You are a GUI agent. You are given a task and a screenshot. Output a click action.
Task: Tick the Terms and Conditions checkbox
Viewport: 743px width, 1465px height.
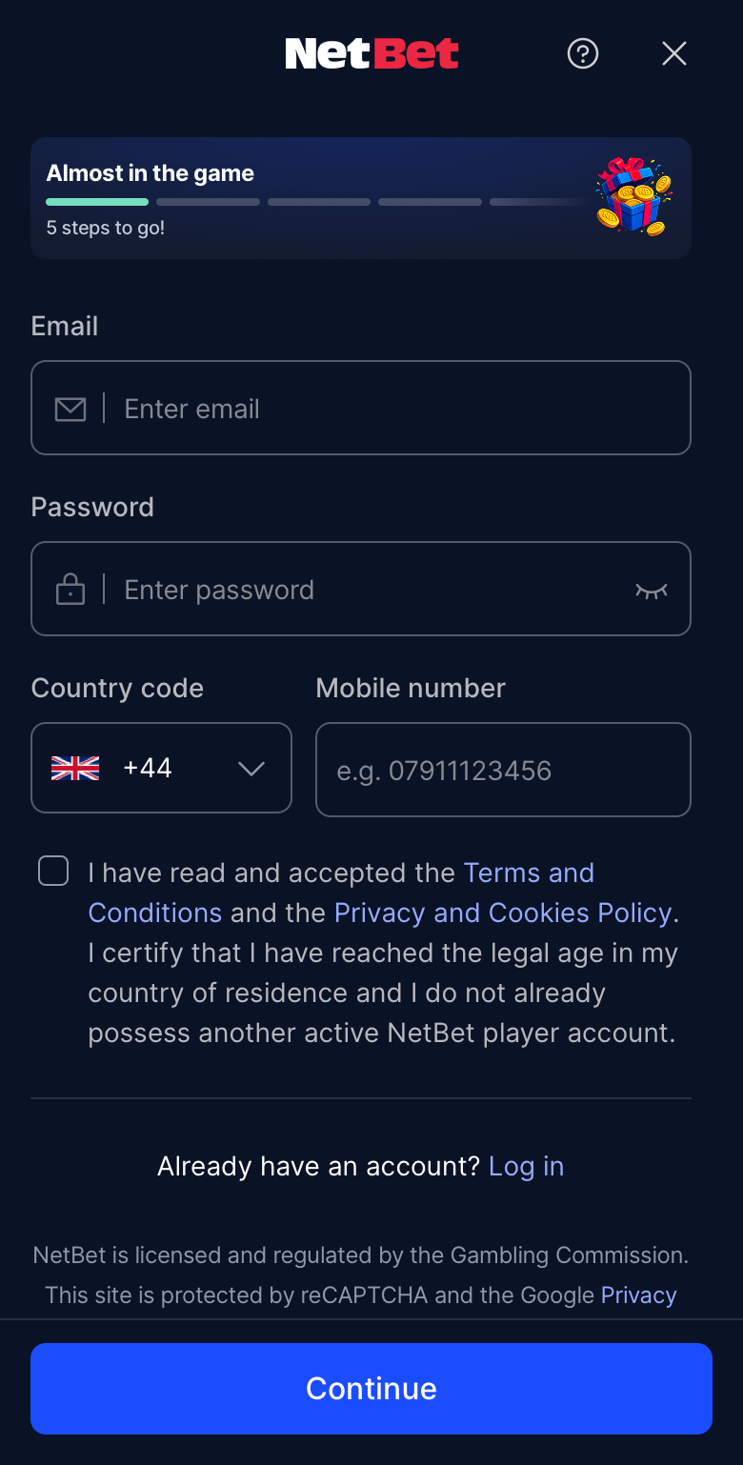[53, 871]
